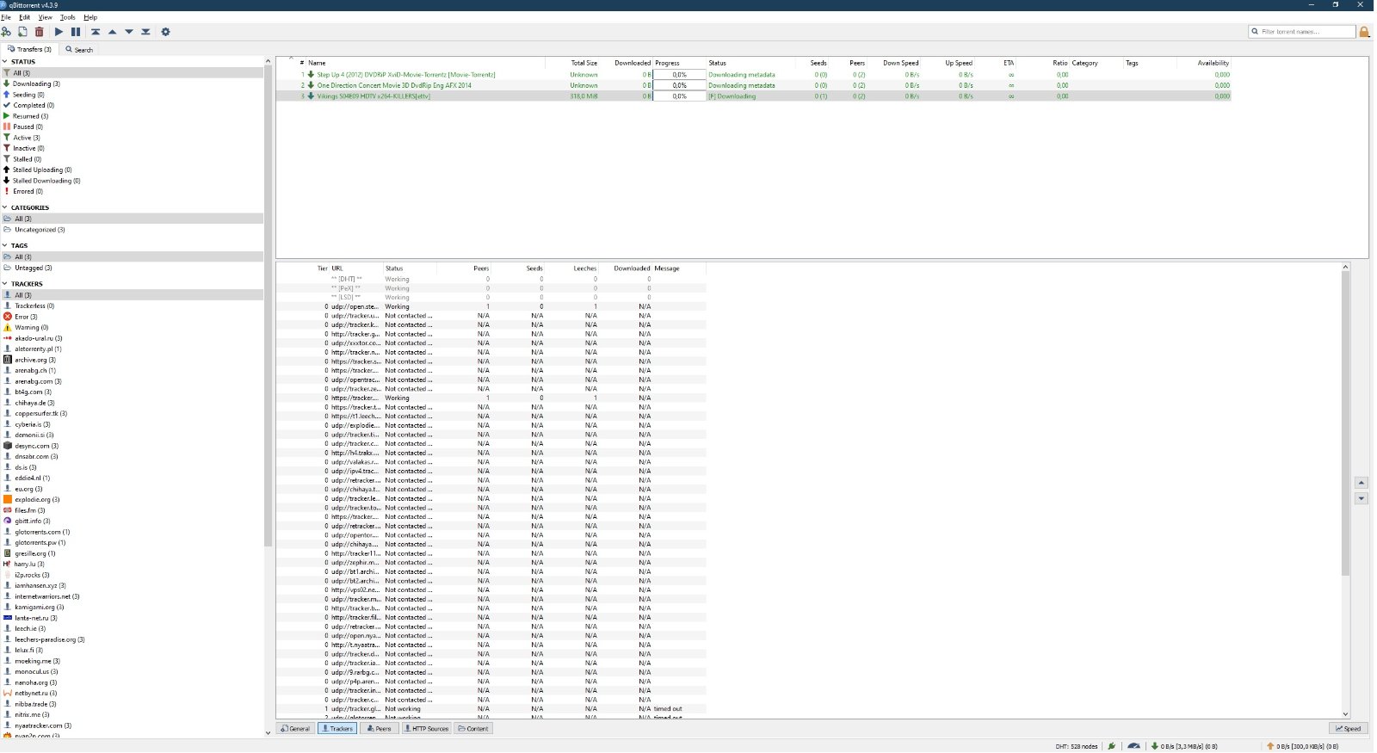Open the Tools menu

pos(67,17)
